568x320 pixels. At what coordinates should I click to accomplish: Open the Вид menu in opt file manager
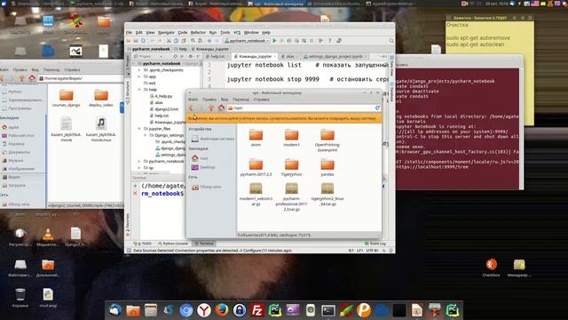click(225, 99)
